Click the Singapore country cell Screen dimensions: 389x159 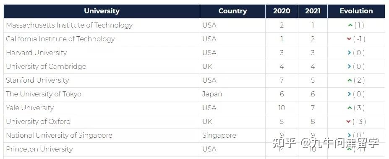coord(219,136)
